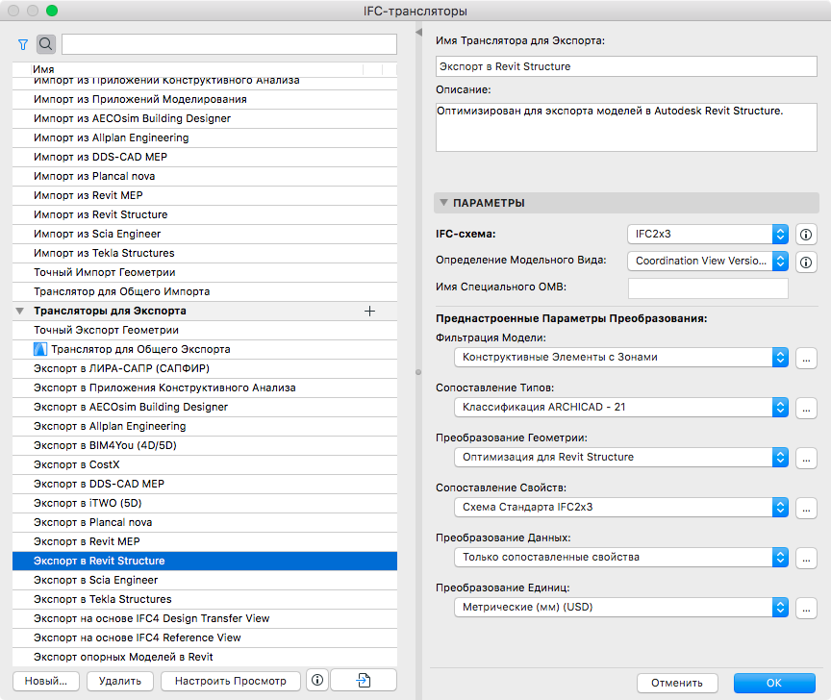Confirm with the OK button
This screenshot has width=831, height=700.
(x=774, y=683)
